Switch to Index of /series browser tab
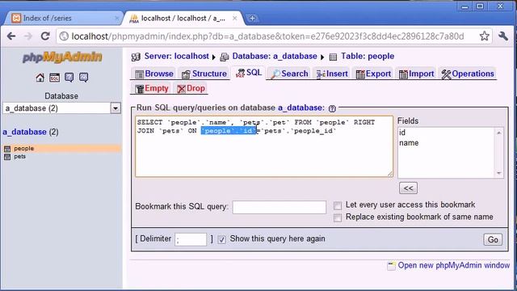Image resolution: width=517 pixels, height=291 pixels. coord(63,18)
